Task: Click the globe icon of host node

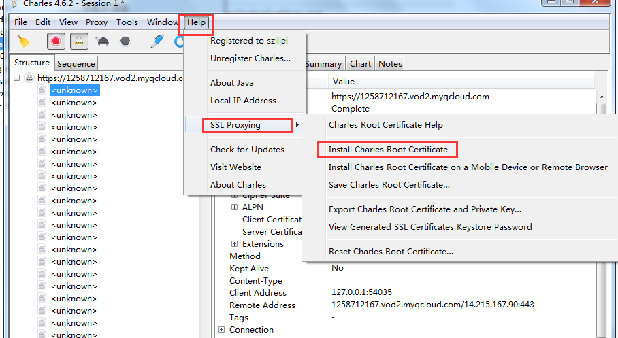Action: [29, 78]
